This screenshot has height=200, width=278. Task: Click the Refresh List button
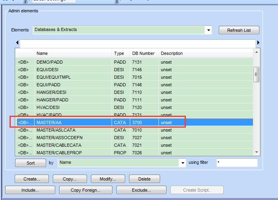[x=239, y=30]
